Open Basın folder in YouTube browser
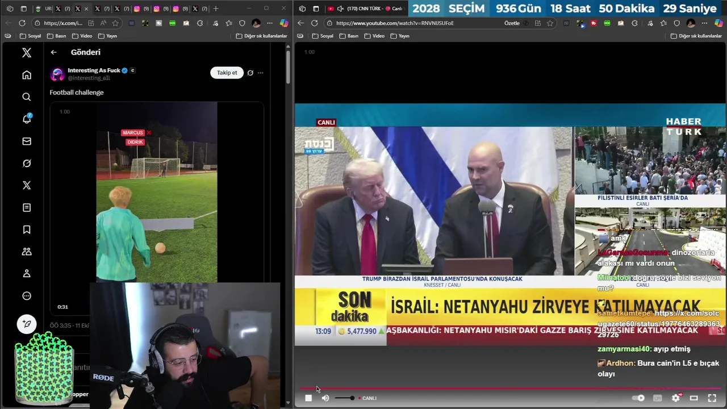Screen dimensions: 727x409 point(349,36)
